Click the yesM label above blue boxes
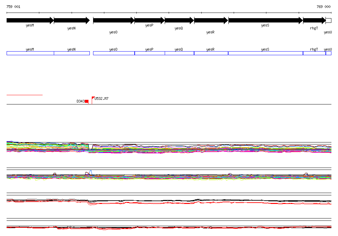Viewport: 338px width, 236px height. (x=30, y=50)
